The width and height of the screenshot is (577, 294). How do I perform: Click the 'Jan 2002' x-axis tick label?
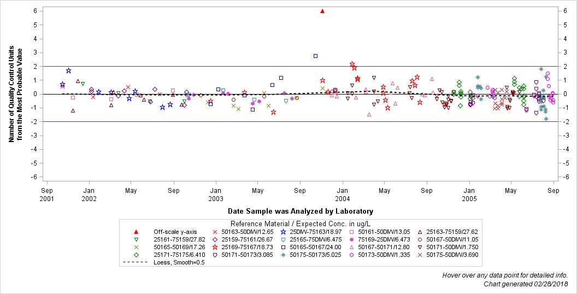(x=89, y=194)
